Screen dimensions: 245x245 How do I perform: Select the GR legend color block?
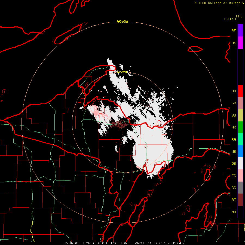(240, 103)
